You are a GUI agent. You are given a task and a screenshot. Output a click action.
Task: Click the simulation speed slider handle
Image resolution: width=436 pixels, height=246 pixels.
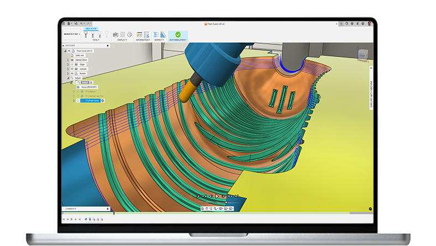[226, 202]
